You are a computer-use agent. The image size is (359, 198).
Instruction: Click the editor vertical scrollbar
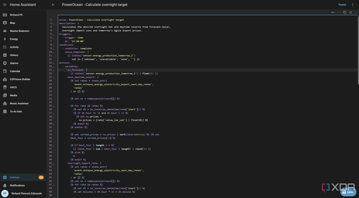(358, 50)
